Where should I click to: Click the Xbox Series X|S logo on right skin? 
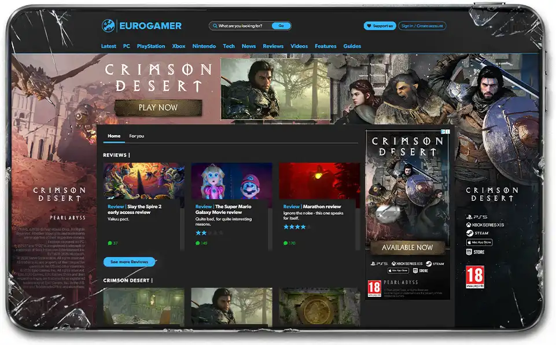(485, 225)
